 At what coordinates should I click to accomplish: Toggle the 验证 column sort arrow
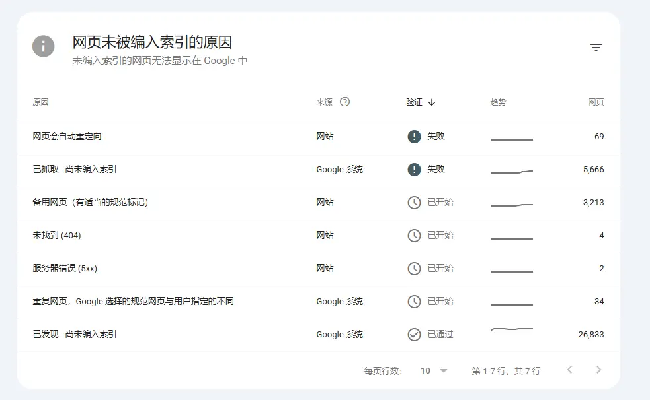432,102
